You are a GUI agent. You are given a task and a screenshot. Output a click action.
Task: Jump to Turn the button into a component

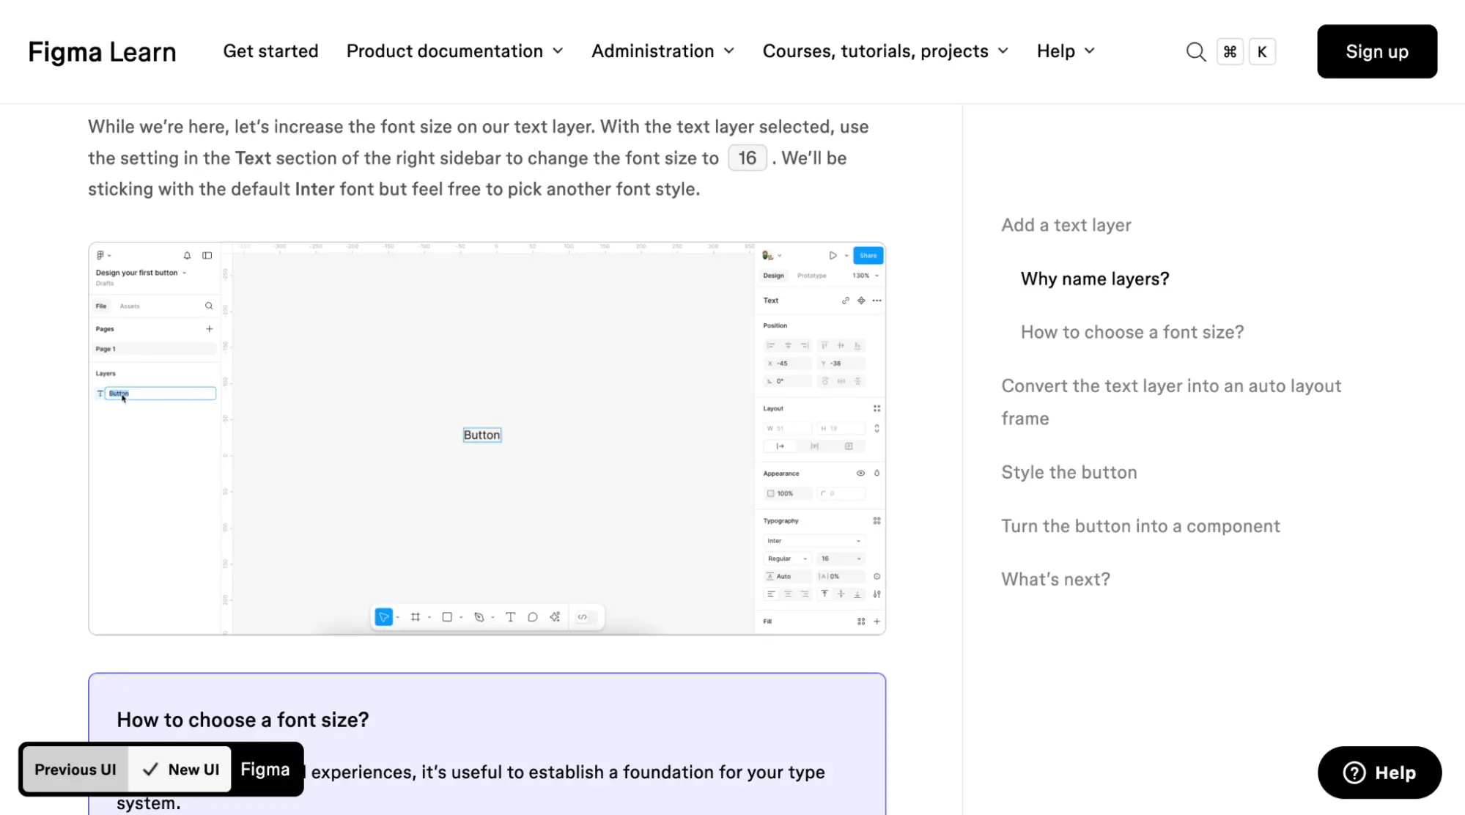click(x=1140, y=525)
